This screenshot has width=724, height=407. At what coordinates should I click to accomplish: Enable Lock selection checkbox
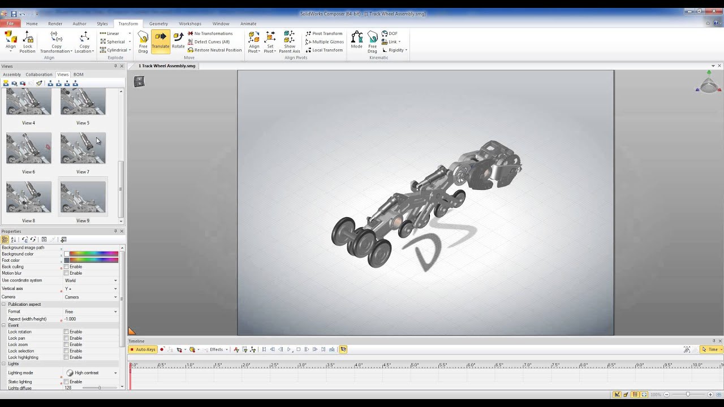point(66,351)
